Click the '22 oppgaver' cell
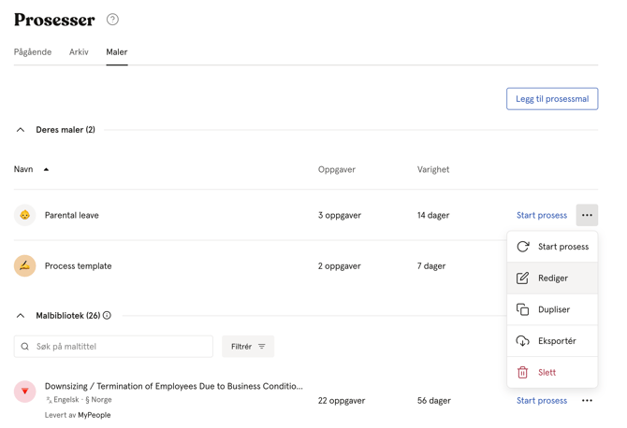 click(342, 401)
